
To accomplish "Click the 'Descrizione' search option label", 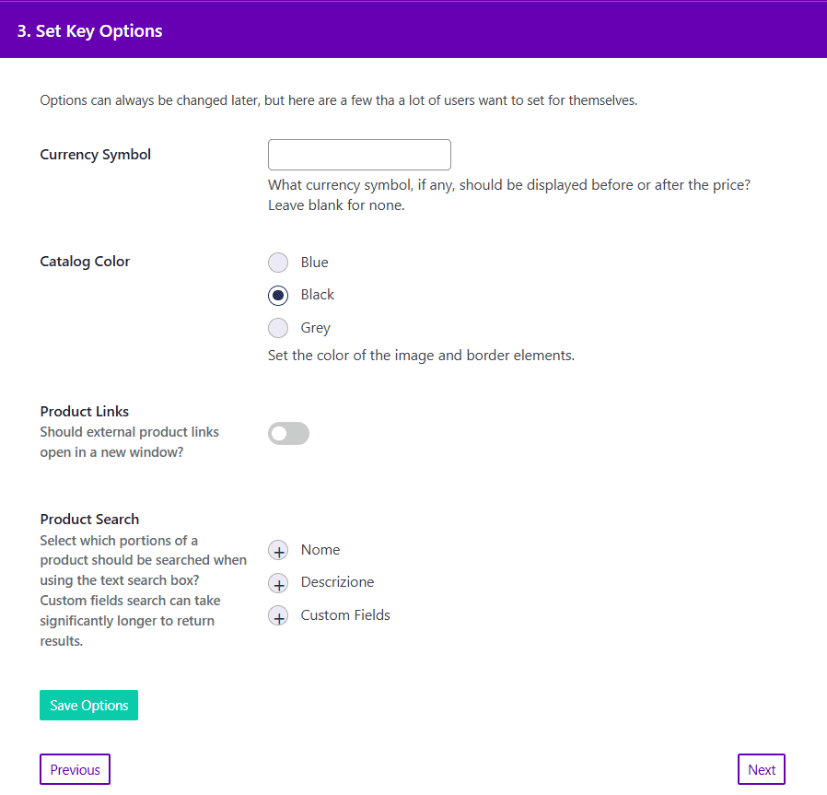I will pyautogui.click(x=337, y=582).
